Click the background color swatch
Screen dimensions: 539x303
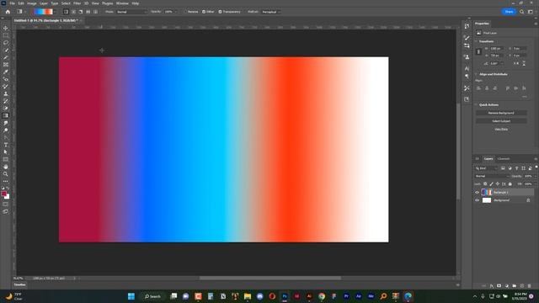tap(8, 197)
